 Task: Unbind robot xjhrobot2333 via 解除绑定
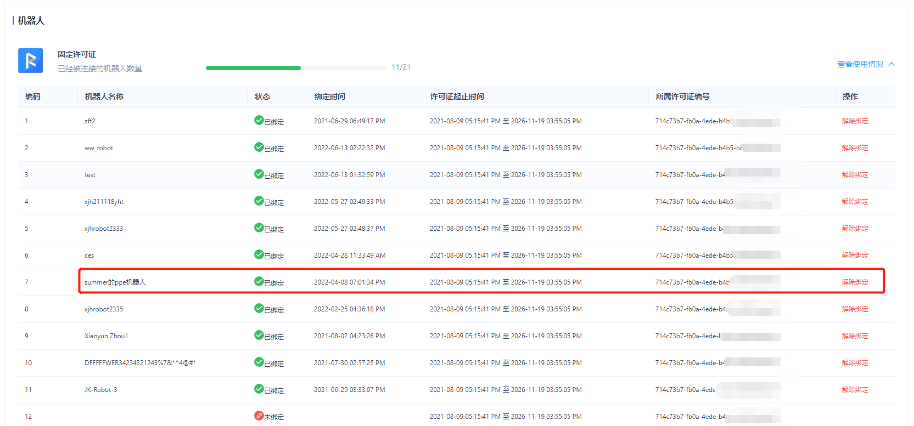click(855, 229)
